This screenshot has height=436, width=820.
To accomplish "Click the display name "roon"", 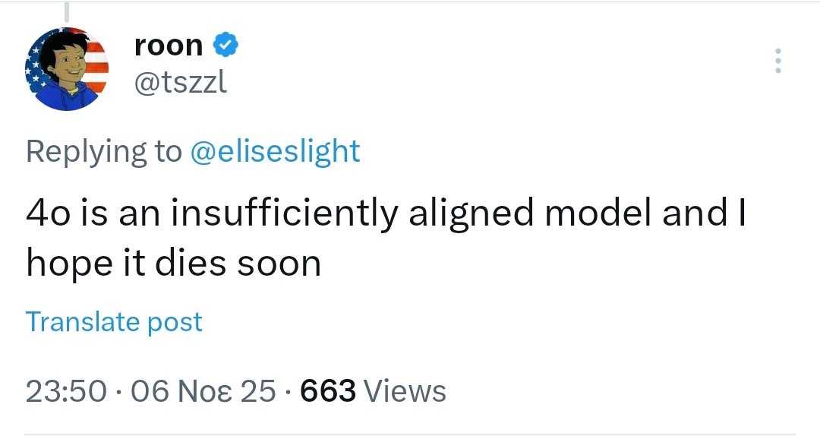I will pyautogui.click(x=168, y=46).
